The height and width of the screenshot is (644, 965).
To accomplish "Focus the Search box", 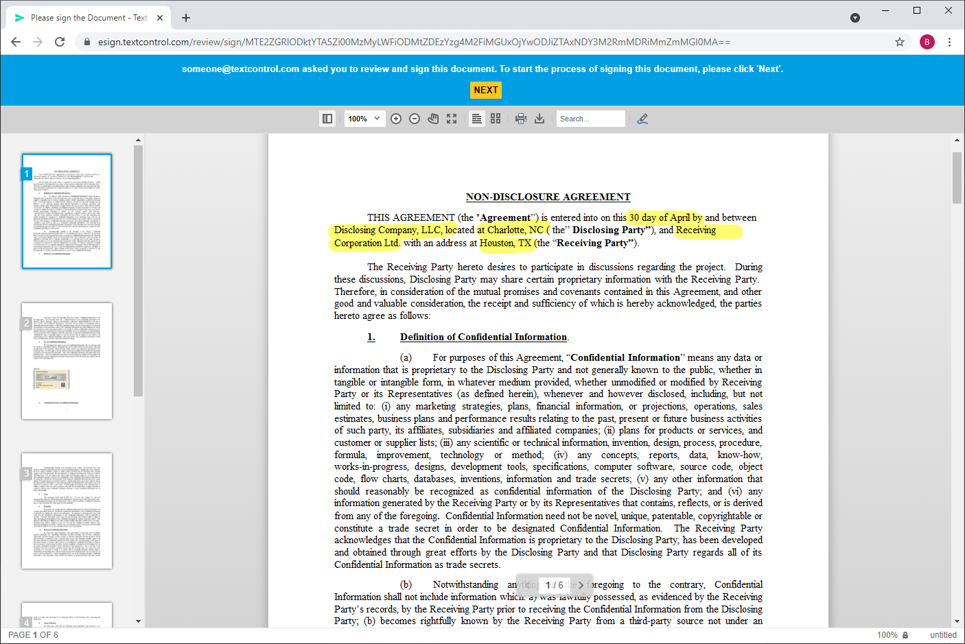I will click(x=590, y=119).
